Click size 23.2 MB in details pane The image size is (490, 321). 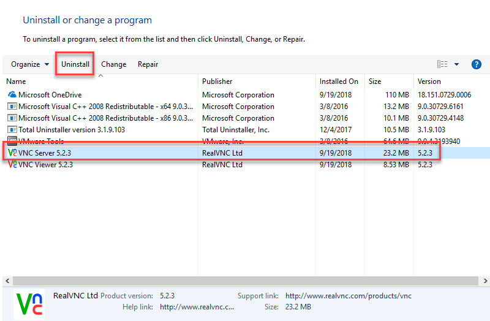point(298,307)
